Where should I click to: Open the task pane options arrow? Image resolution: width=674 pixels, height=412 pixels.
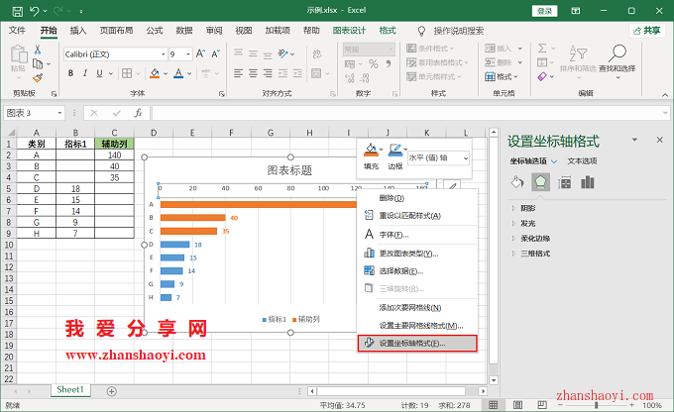(634, 140)
